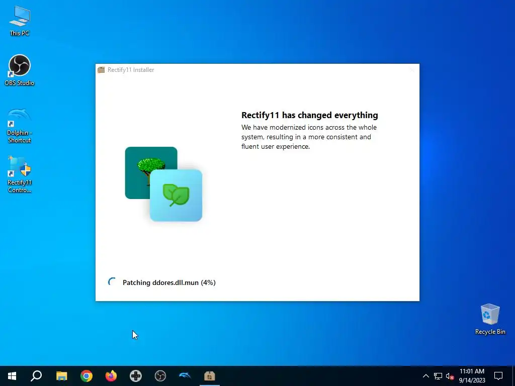Open Dolphin emulator from the taskbar
Image resolution: width=515 pixels, height=386 pixels.
(185, 376)
